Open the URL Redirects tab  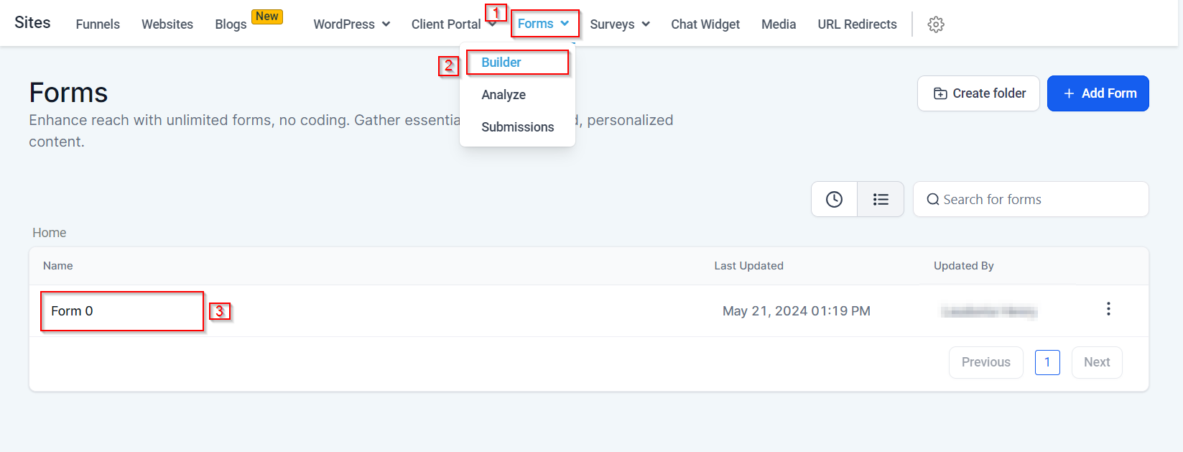(x=857, y=24)
